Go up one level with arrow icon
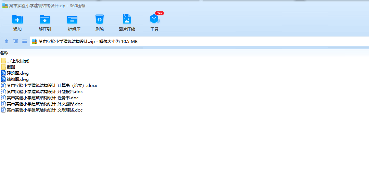This screenshot has height=192, width=369. point(7,41)
